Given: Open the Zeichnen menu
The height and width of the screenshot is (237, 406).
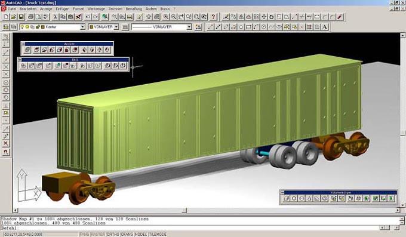Looking at the screenshot, I should [115, 9].
